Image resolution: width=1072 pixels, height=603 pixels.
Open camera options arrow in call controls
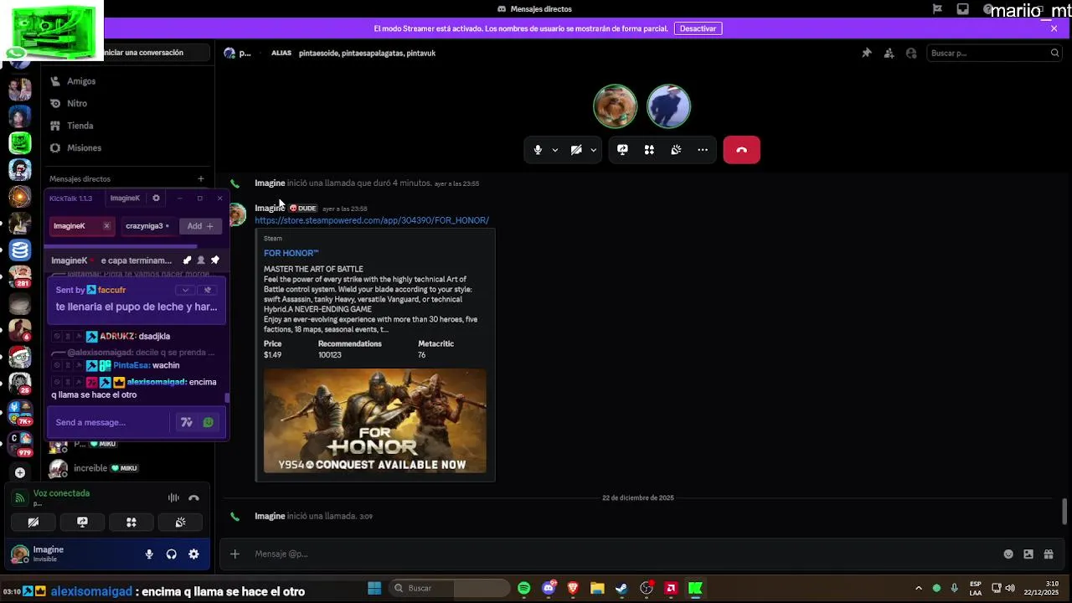593,151
